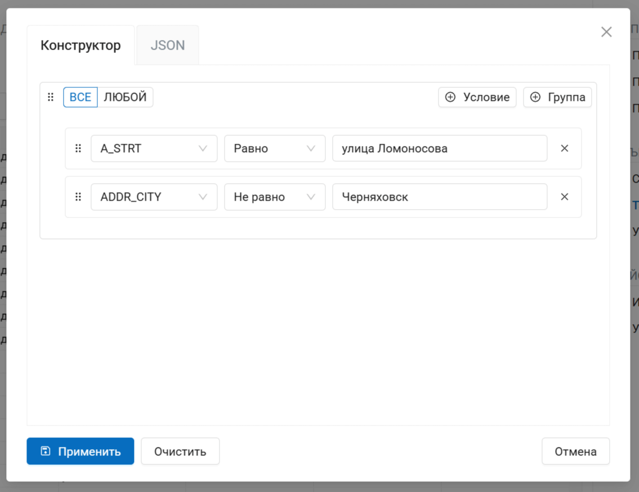The width and height of the screenshot is (639, 492).
Task: Delete the ADDR_CITY condition row
Action: point(564,197)
